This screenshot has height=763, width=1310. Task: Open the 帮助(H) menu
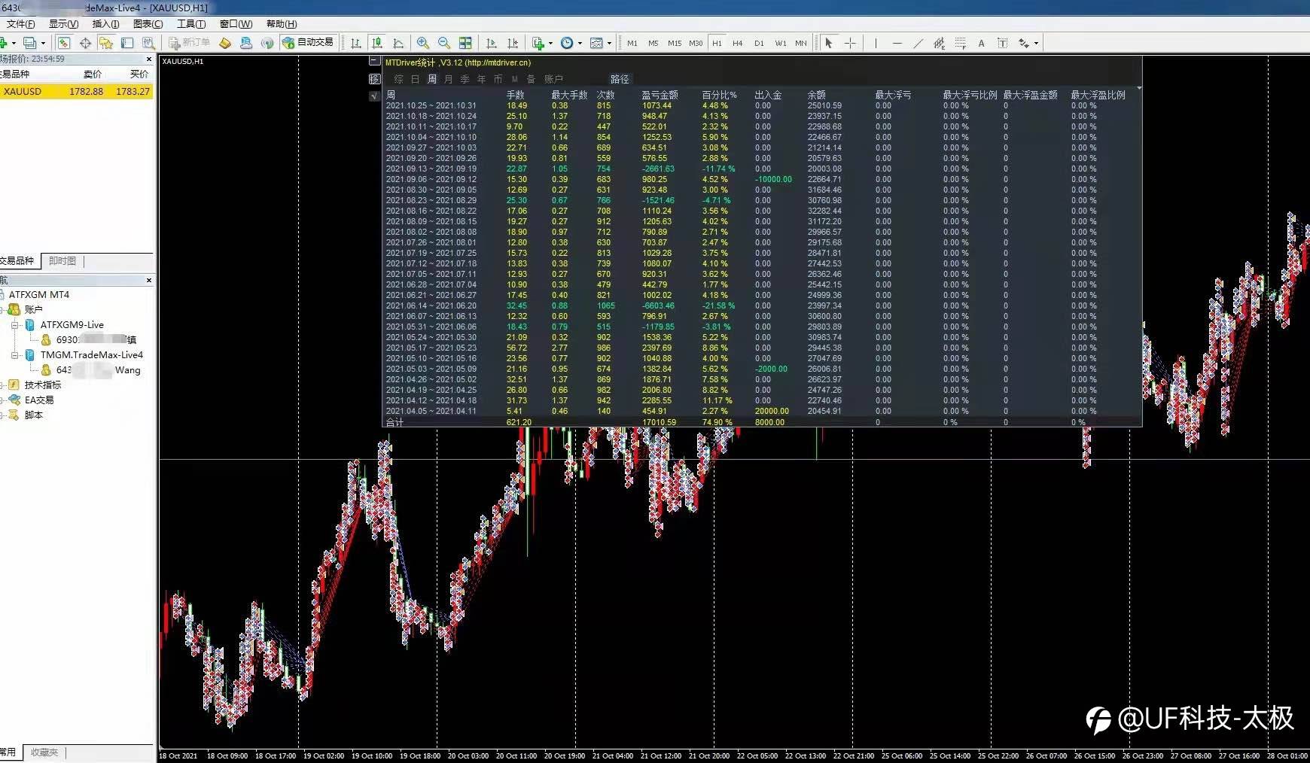(x=282, y=24)
